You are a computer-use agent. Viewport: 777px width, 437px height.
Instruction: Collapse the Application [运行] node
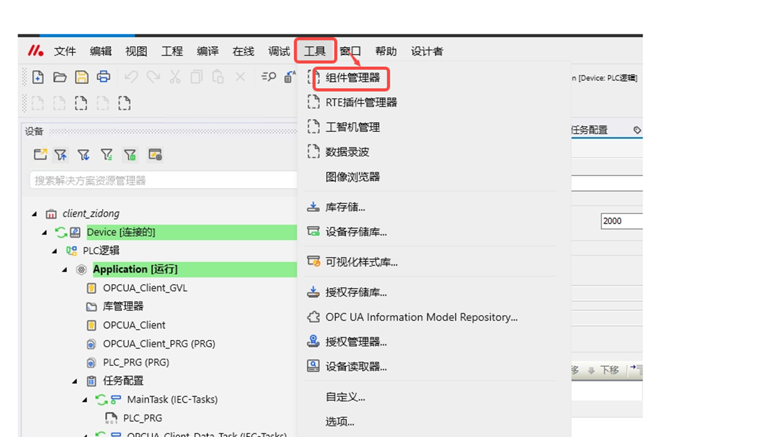65,269
